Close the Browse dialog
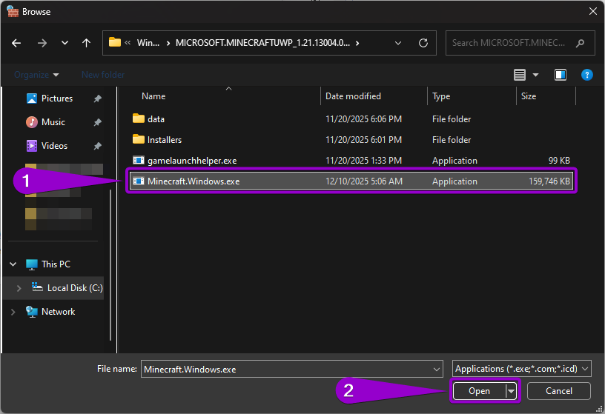This screenshot has height=414, width=605. (x=593, y=12)
